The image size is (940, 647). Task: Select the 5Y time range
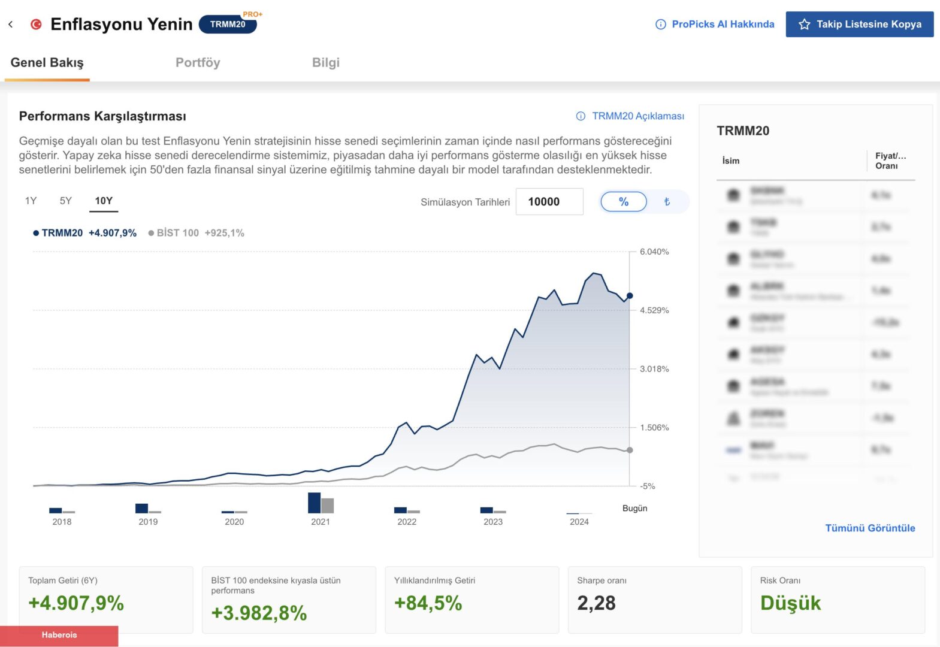coord(66,201)
